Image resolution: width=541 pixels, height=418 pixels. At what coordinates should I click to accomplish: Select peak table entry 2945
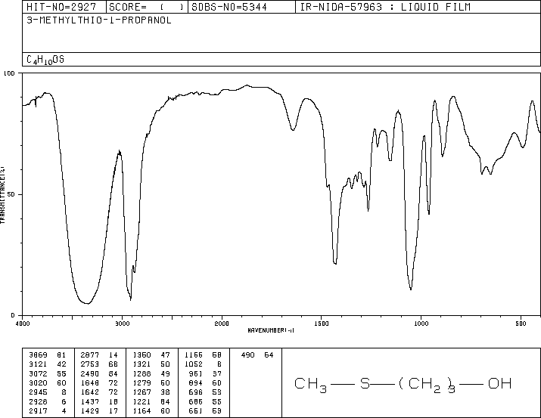tap(38, 392)
